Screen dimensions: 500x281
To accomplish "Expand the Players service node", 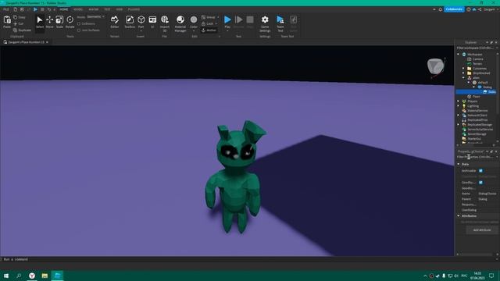I will [459, 101].
